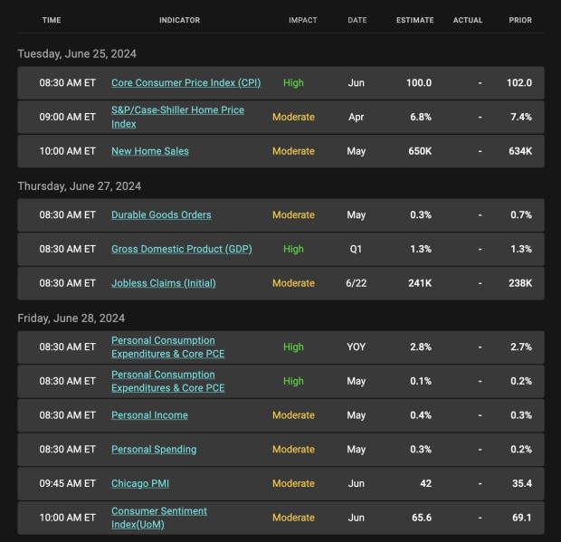The image size is (561, 542).
Task: Open the Personal Income indicator link
Action: pyautogui.click(x=149, y=415)
